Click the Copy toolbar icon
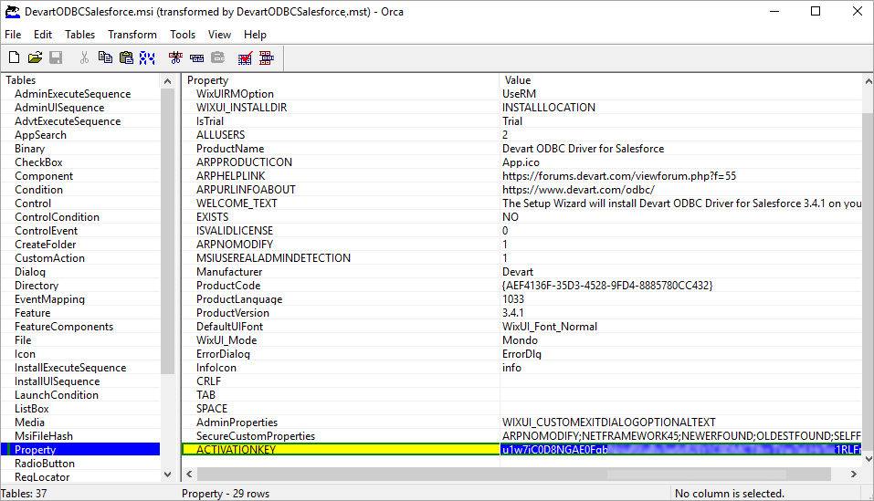This screenshot has width=874, height=501. [105, 57]
